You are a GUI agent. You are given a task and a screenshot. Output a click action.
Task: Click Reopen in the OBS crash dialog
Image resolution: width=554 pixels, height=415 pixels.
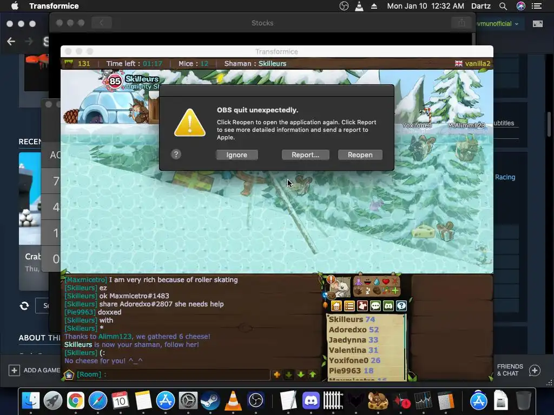tap(360, 155)
